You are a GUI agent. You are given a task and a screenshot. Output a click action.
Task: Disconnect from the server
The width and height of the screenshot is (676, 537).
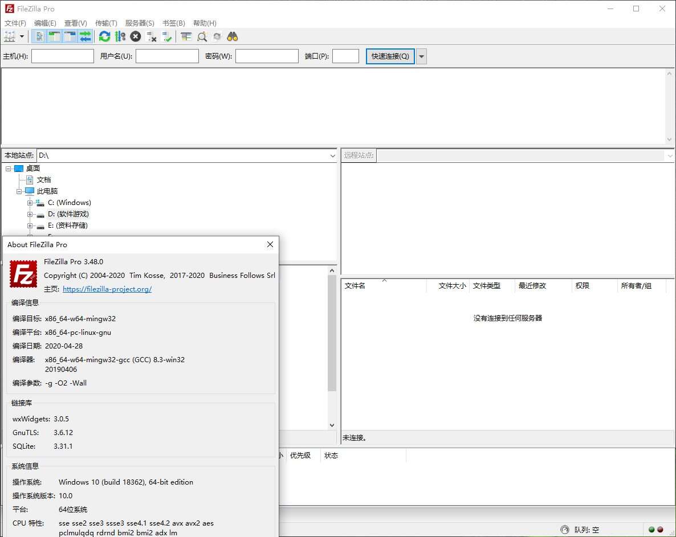coord(152,36)
